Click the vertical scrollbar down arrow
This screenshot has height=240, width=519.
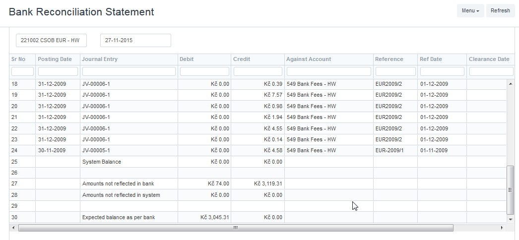pos(510,219)
